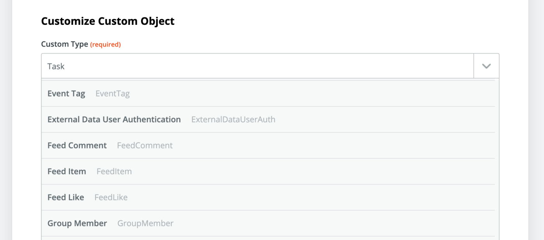Screen dimensions: 544x240
Task: Click the gray FeedComment API name
Action: point(145,146)
